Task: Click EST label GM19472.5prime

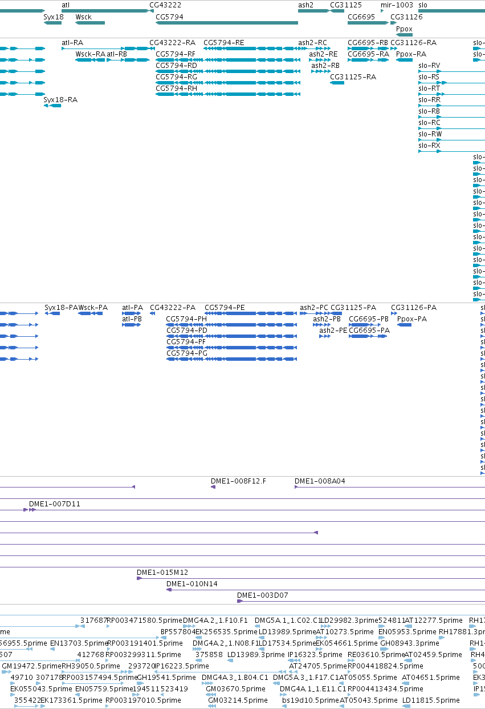Action: pos(31,666)
